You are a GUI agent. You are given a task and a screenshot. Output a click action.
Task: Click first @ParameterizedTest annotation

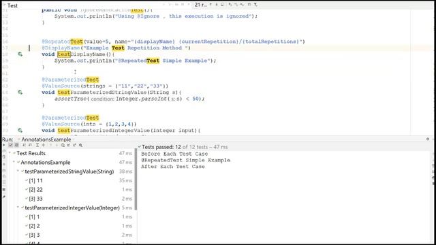[70, 80]
